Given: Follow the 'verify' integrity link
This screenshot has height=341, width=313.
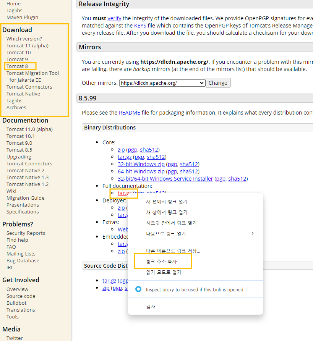Looking at the screenshot, I should coord(114,18).
